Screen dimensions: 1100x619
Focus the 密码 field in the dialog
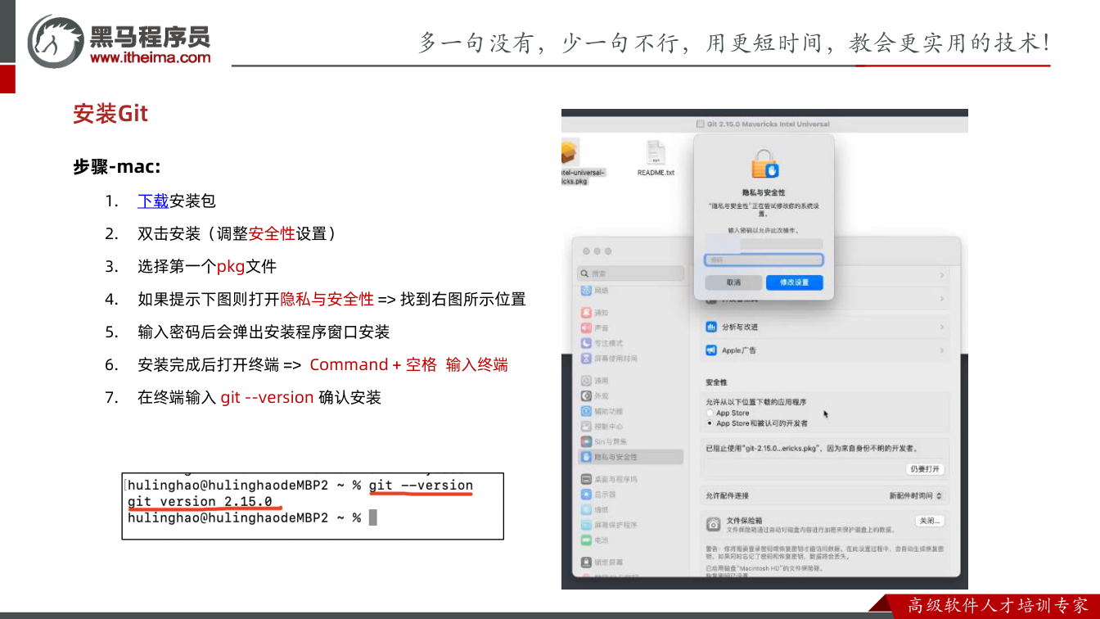764,260
